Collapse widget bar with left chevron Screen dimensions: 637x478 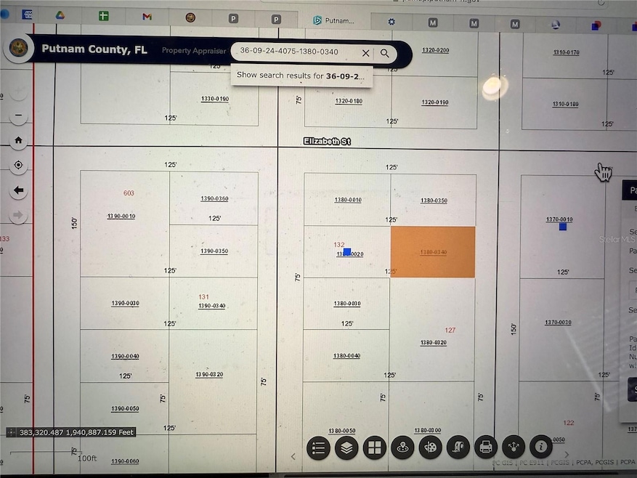[x=293, y=456]
